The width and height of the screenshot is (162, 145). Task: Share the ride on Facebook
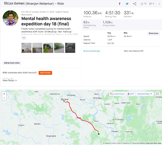click(x=120, y=4)
